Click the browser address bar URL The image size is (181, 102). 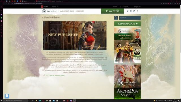point(28,4)
